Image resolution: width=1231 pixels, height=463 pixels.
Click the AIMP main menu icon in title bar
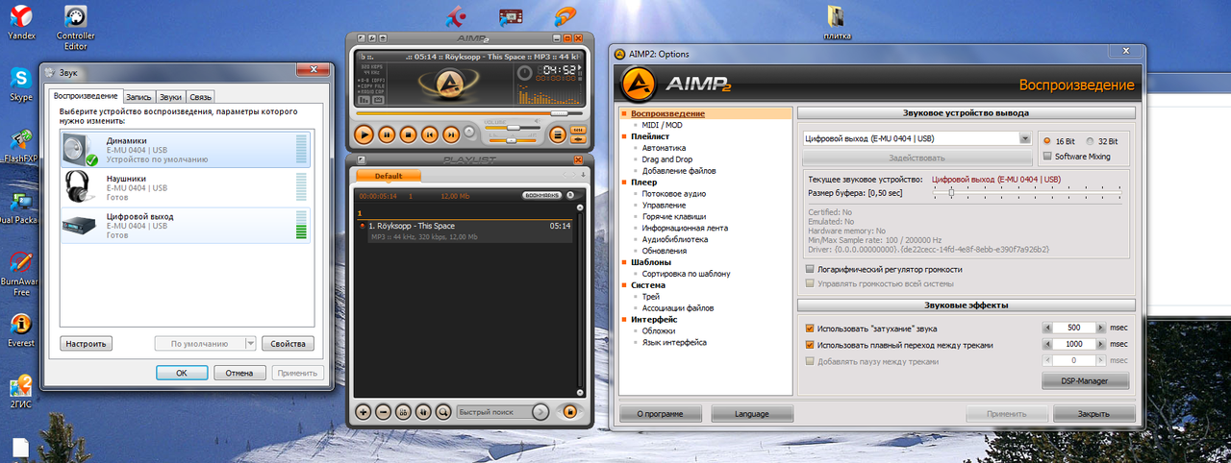point(361,38)
